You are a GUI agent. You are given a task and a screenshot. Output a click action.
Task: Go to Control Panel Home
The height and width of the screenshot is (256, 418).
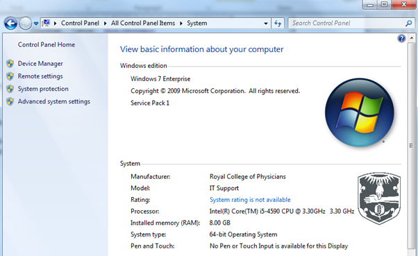click(47, 44)
